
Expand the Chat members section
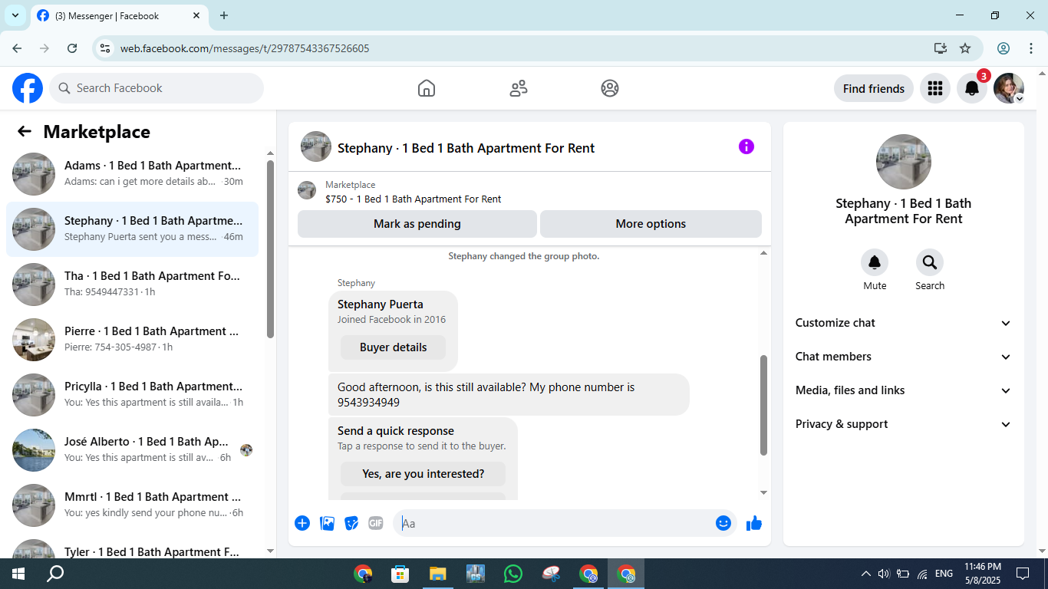click(904, 357)
